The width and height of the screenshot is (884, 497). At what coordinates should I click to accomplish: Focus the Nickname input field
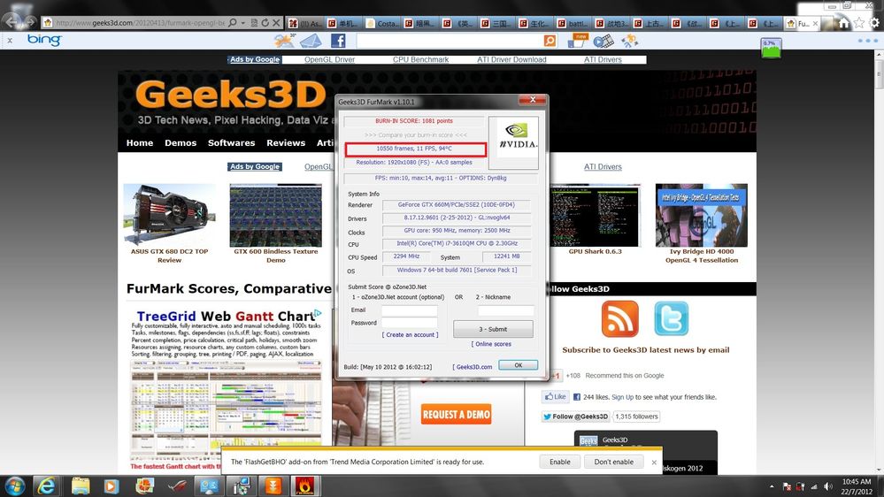[x=505, y=310]
